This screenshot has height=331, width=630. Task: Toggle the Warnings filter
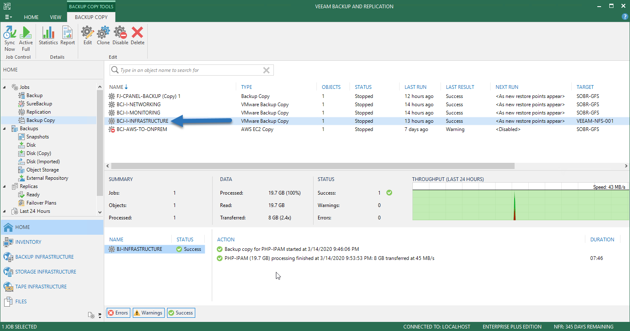(x=148, y=313)
